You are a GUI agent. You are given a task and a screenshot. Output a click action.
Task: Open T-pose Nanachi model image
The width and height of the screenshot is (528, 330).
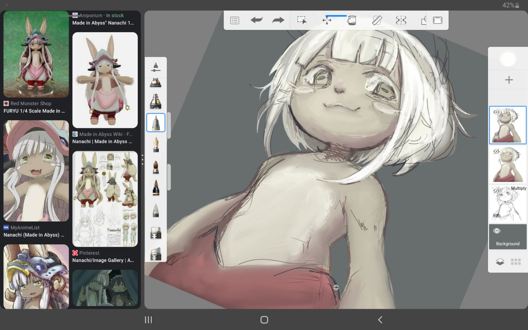pos(105,80)
